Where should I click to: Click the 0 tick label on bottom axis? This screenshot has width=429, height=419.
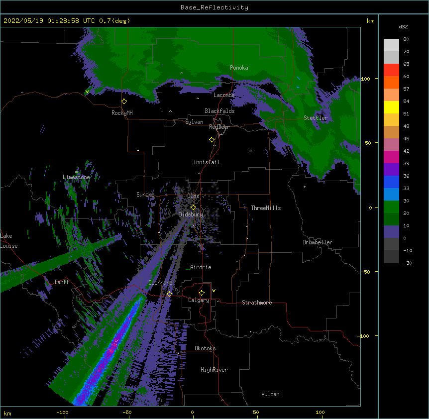tap(192, 413)
